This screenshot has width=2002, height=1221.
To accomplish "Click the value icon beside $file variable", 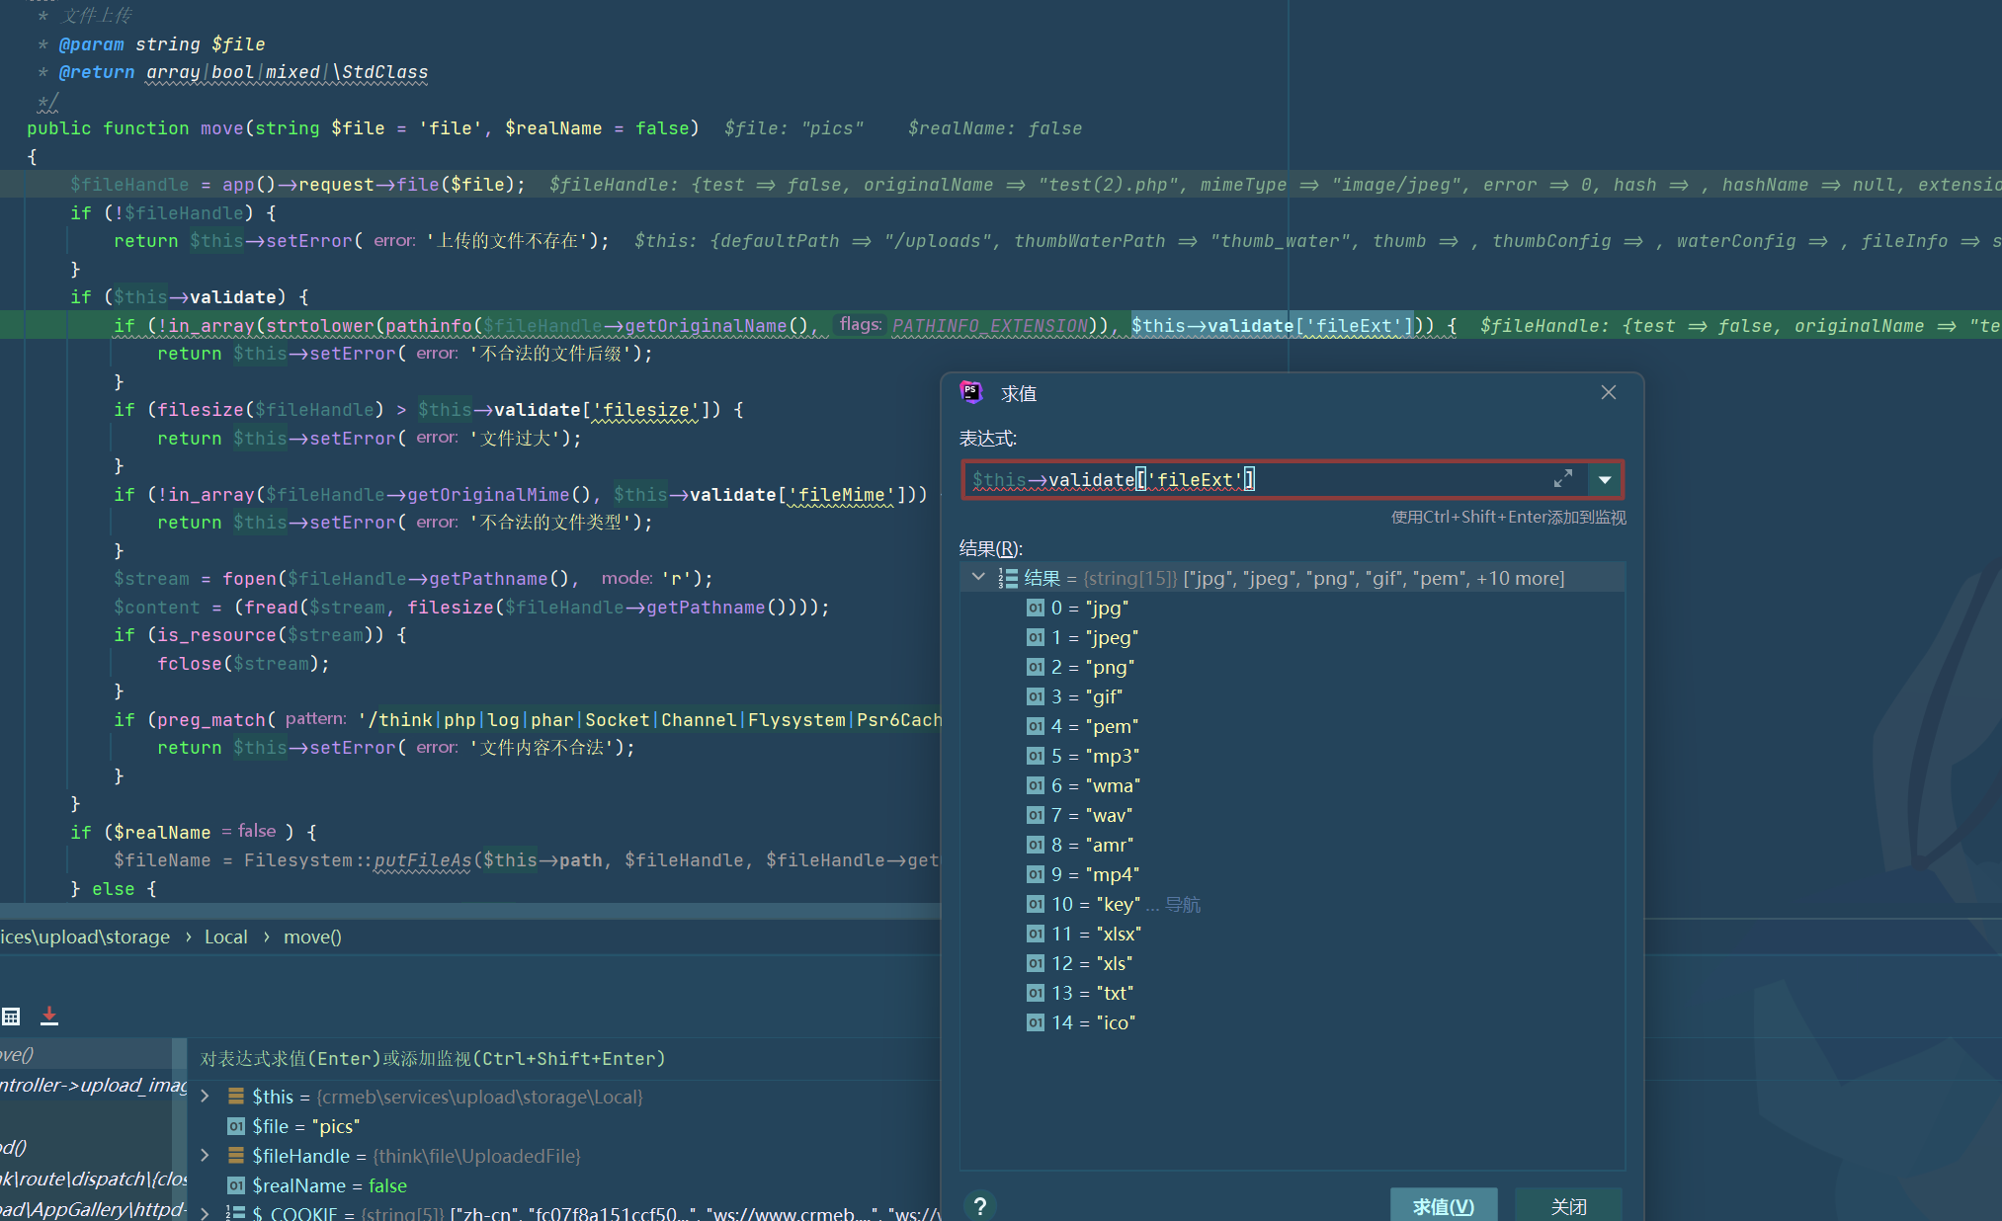I will [x=236, y=1126].
